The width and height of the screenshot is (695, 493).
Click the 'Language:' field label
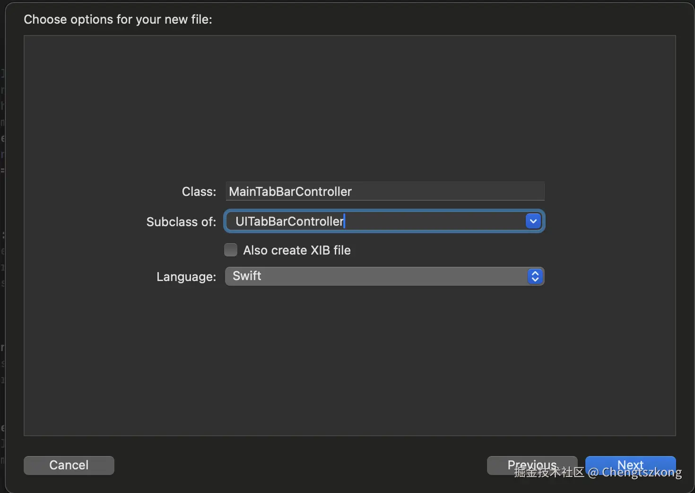tap(186, 277)
